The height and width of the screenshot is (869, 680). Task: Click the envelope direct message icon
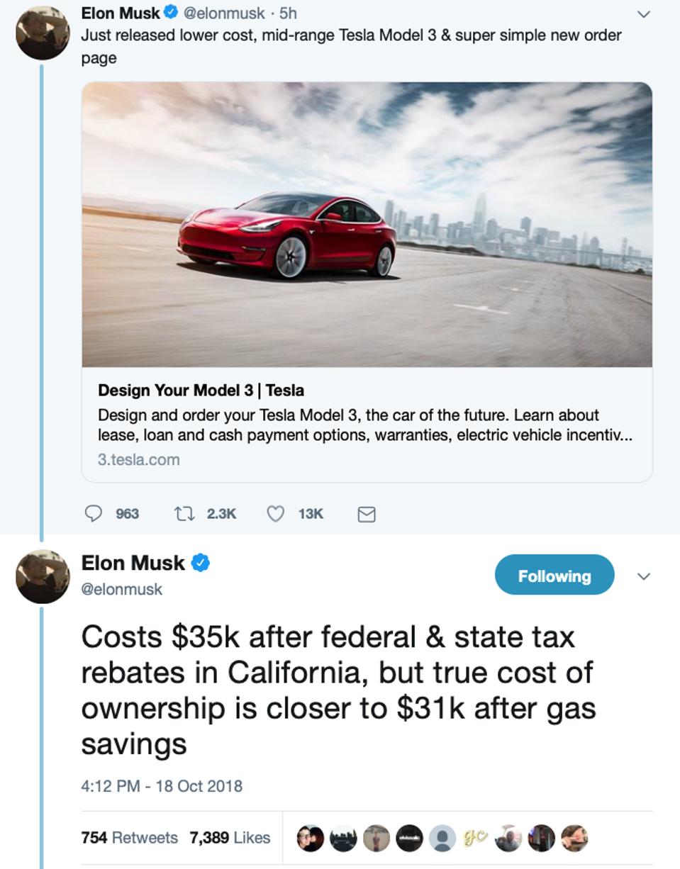367,514
